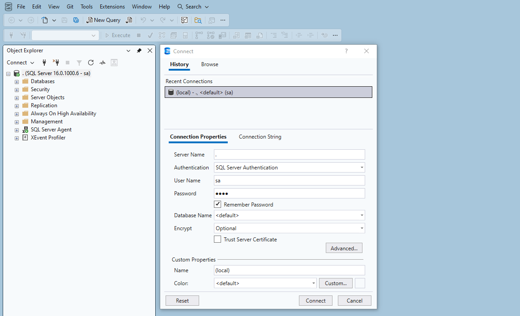The width and height of the screenshot is (520, 316).
Task: Click the Disconnect plug icon with red X
Action: tap(56, 63)
